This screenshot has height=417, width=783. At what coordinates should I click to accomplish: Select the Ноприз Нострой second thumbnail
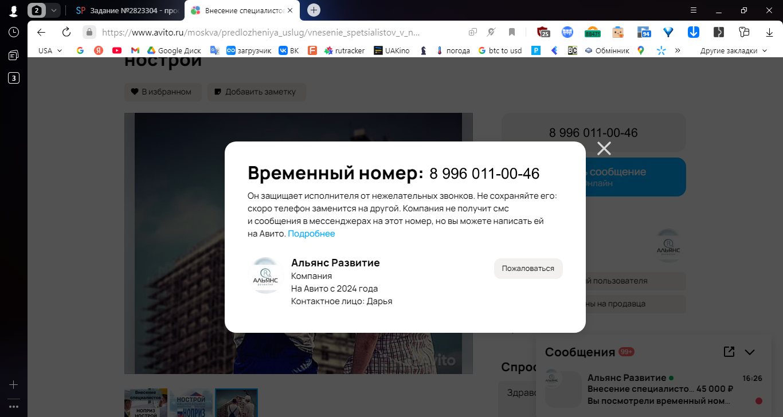191,403
